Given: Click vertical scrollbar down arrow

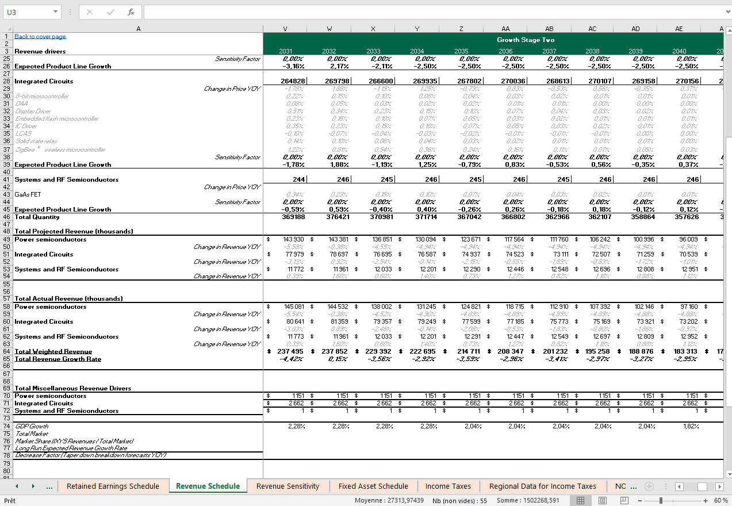Looking at the screenshot, I should [x=728, y=474].
